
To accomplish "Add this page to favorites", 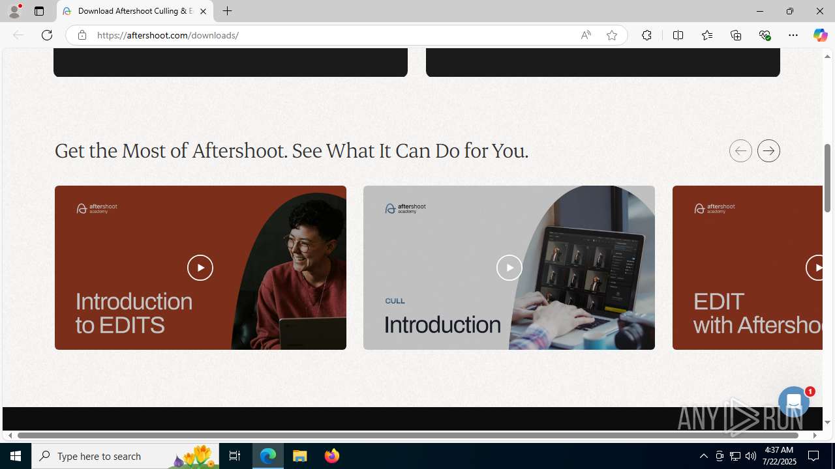I will click(611, 35).
